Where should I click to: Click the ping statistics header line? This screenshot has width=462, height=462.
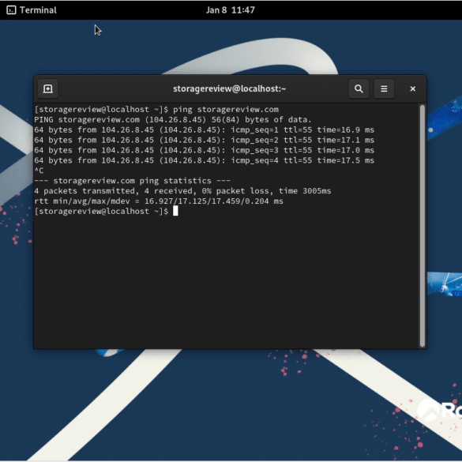coord(133,181)
